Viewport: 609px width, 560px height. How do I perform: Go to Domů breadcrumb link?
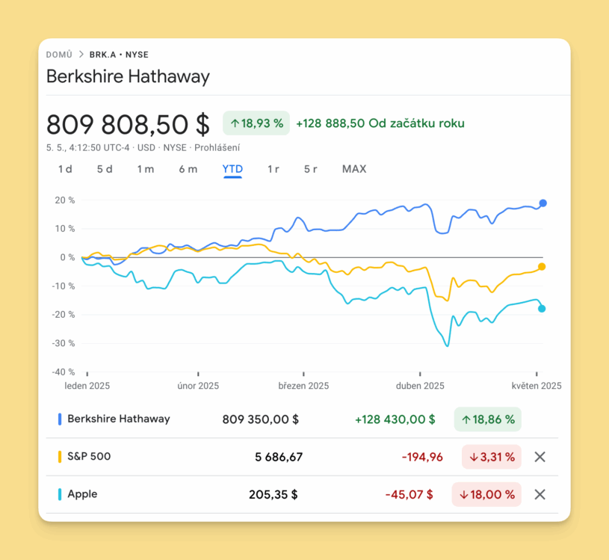coord(59,55)
